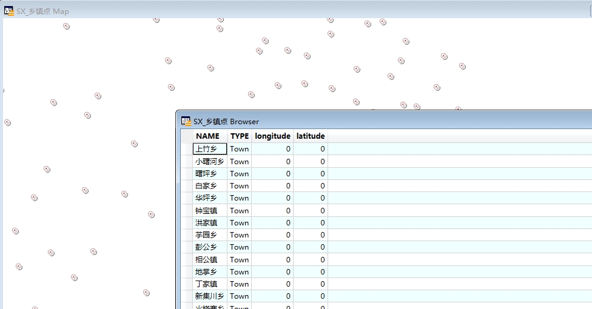Select the 上竹乡 name cell
This screenshot has width=592, height=309.
[210, 149]
